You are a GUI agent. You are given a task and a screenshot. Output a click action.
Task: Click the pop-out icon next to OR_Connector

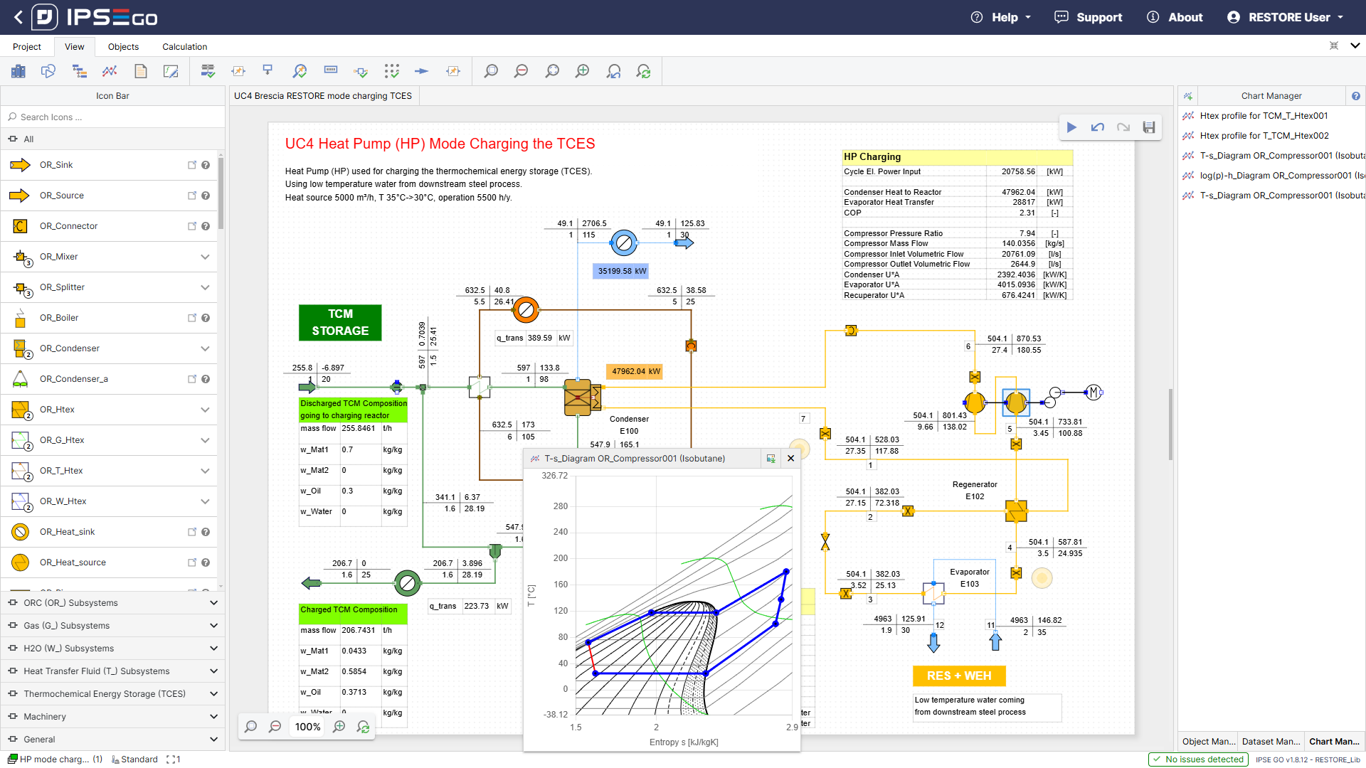tap(191, 226)
